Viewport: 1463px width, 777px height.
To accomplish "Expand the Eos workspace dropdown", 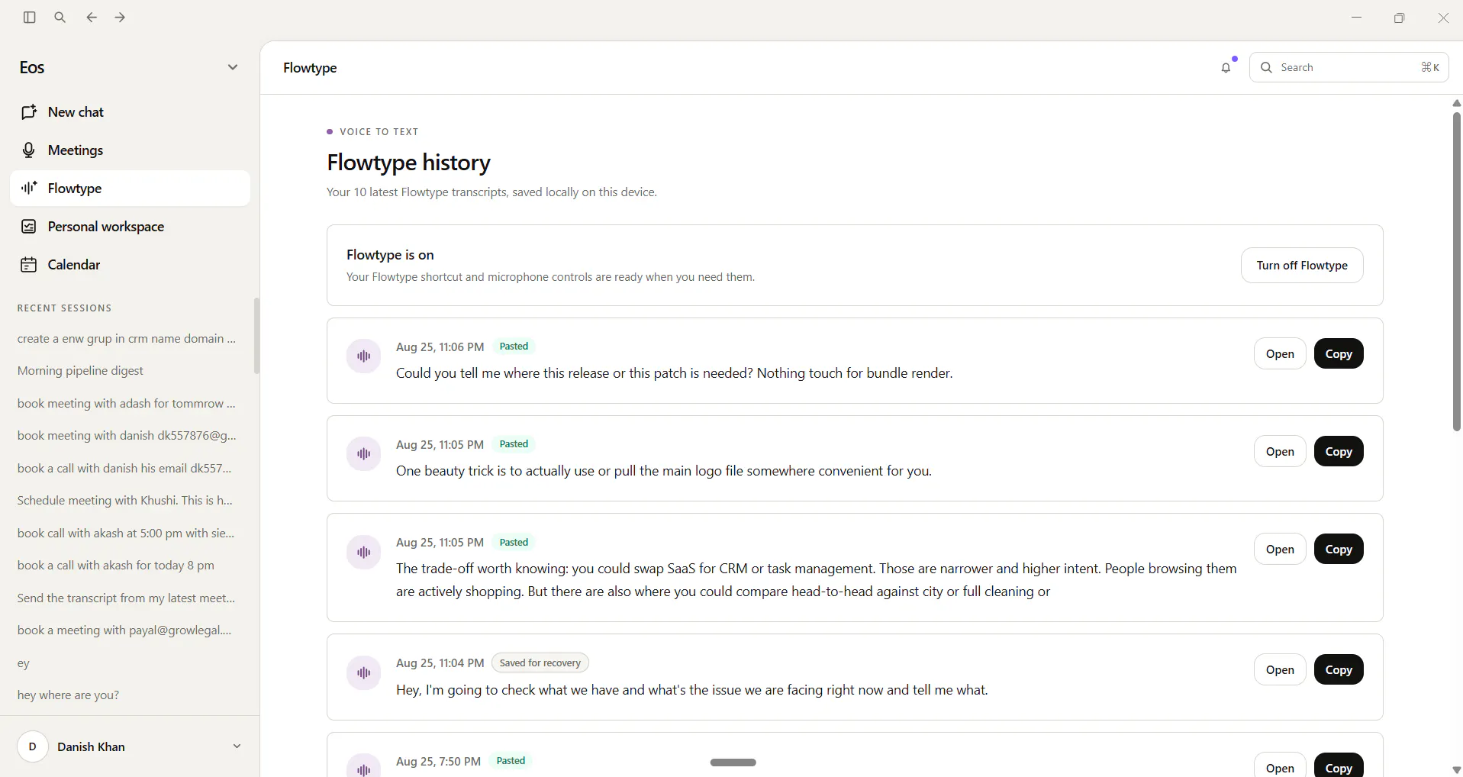I will 233,67.
